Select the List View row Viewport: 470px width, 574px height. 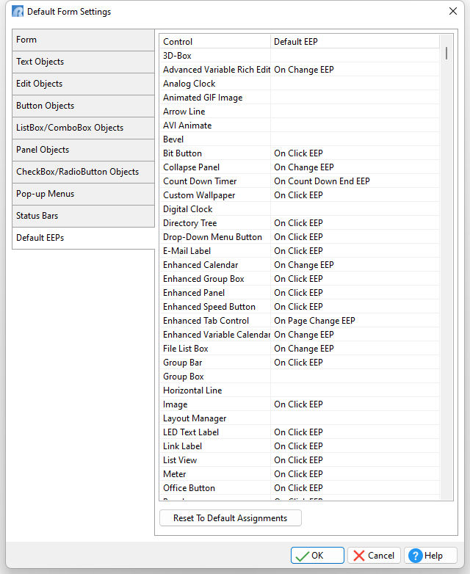(x=300, y=459)
